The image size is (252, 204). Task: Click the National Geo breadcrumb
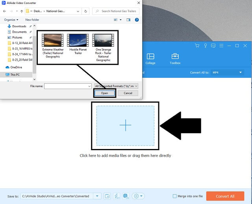pyautogui.click(x=56, y=11)
